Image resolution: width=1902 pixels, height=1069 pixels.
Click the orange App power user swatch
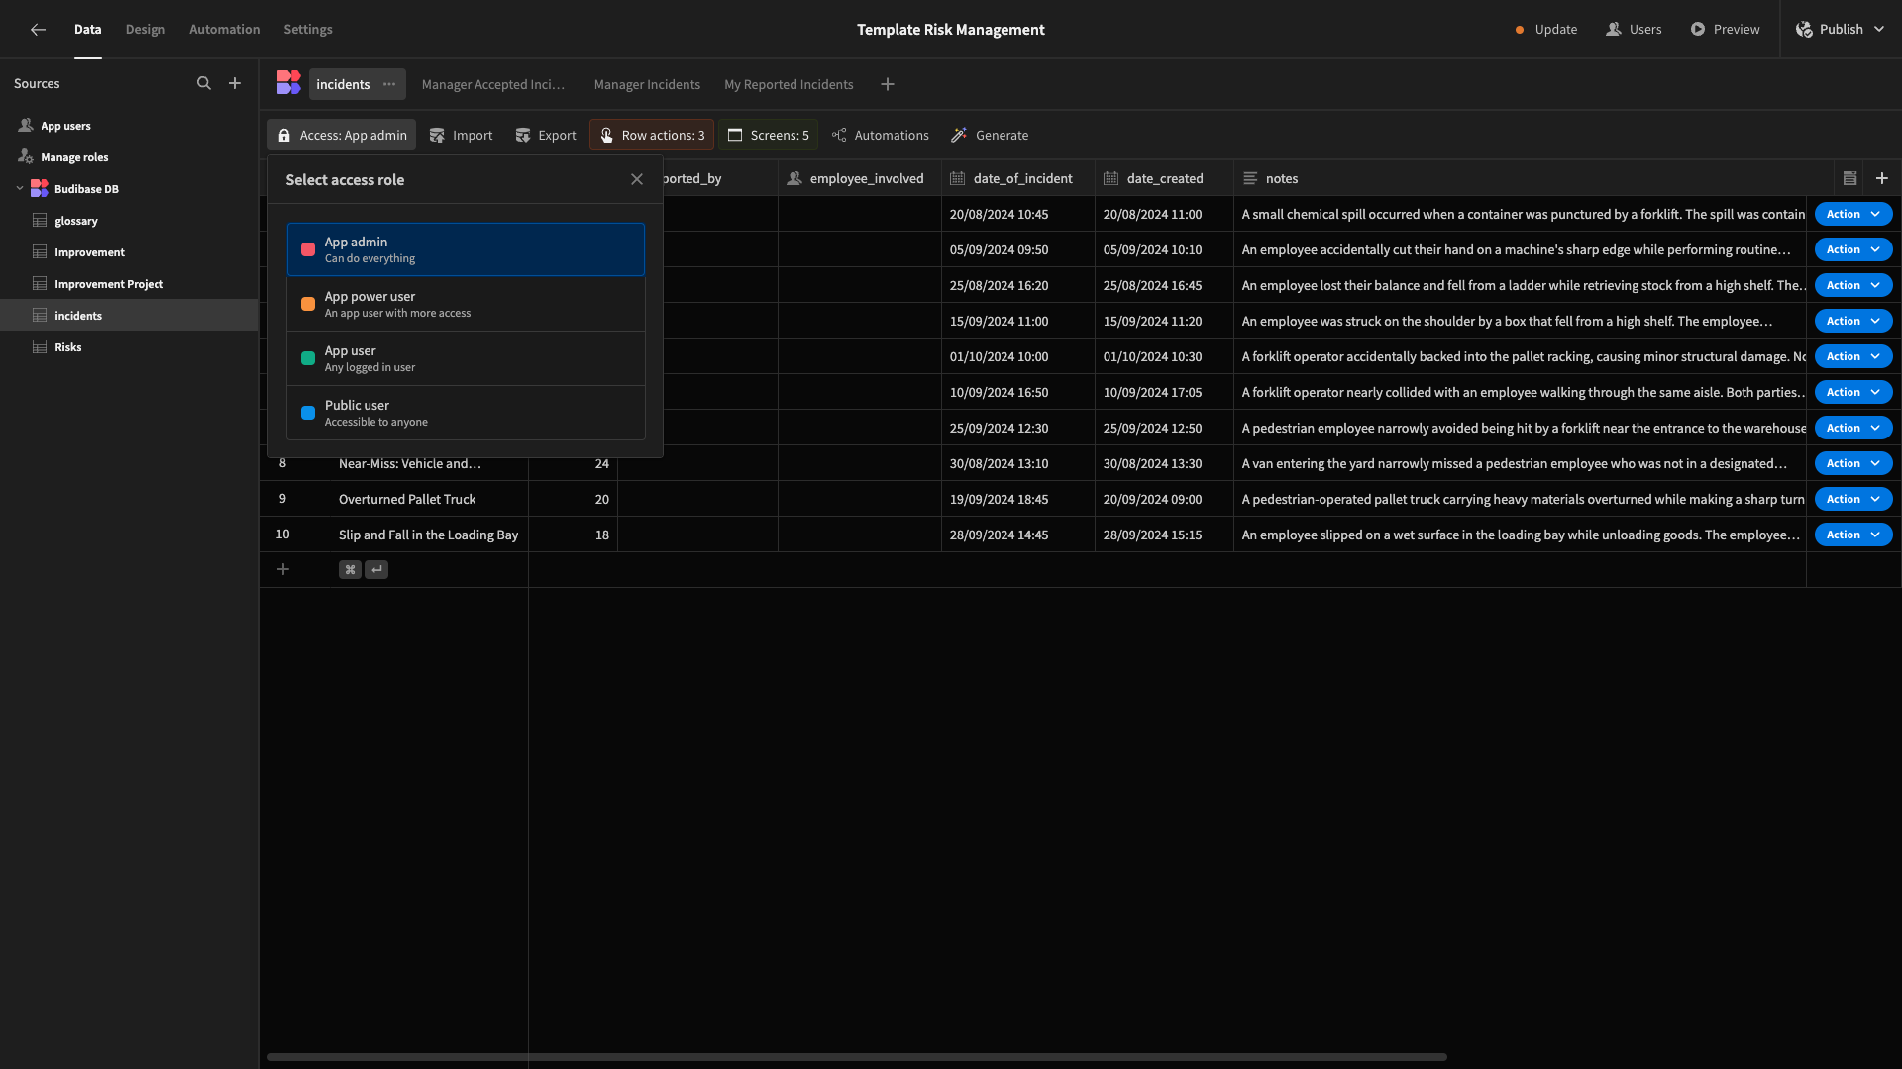pyautogui.click(x=308, y=305)
